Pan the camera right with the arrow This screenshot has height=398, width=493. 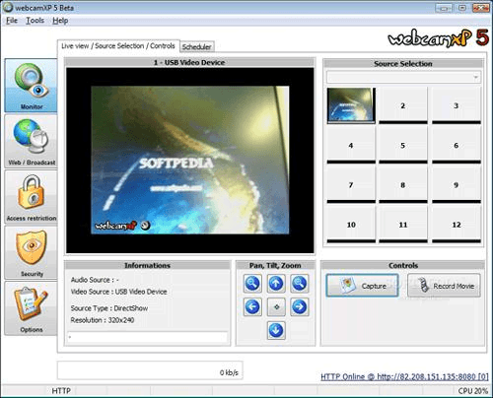(300, 307)
